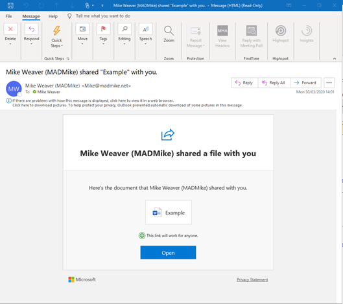Open the more actions ellipsis button
The width and height of the screenshot is (343, 304).
point(329,83)
